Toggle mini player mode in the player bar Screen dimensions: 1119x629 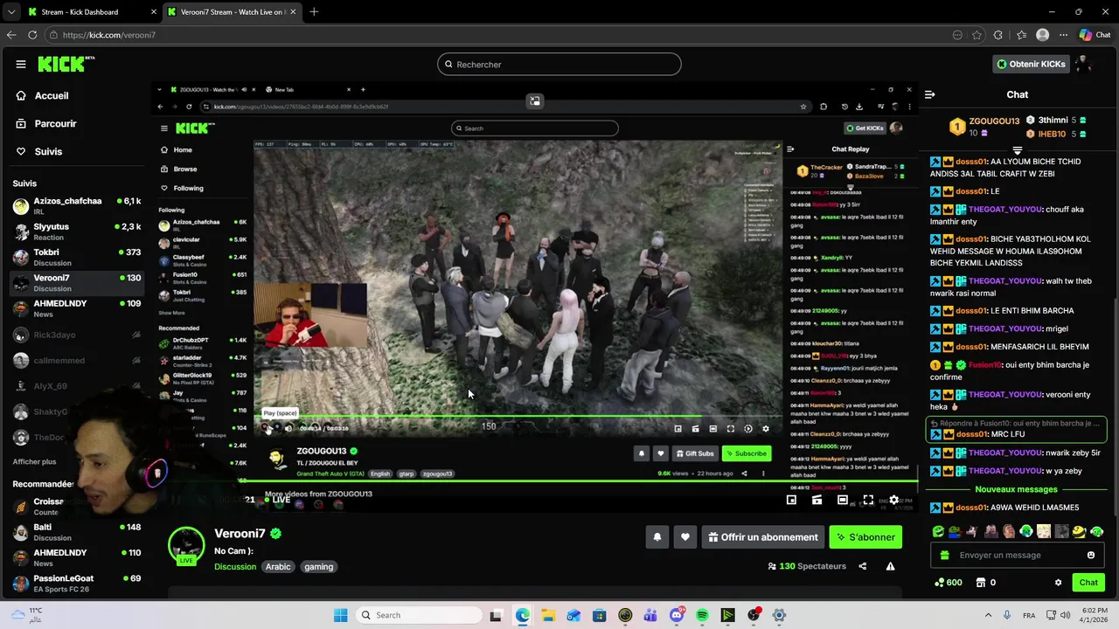[x=791, y=500]
